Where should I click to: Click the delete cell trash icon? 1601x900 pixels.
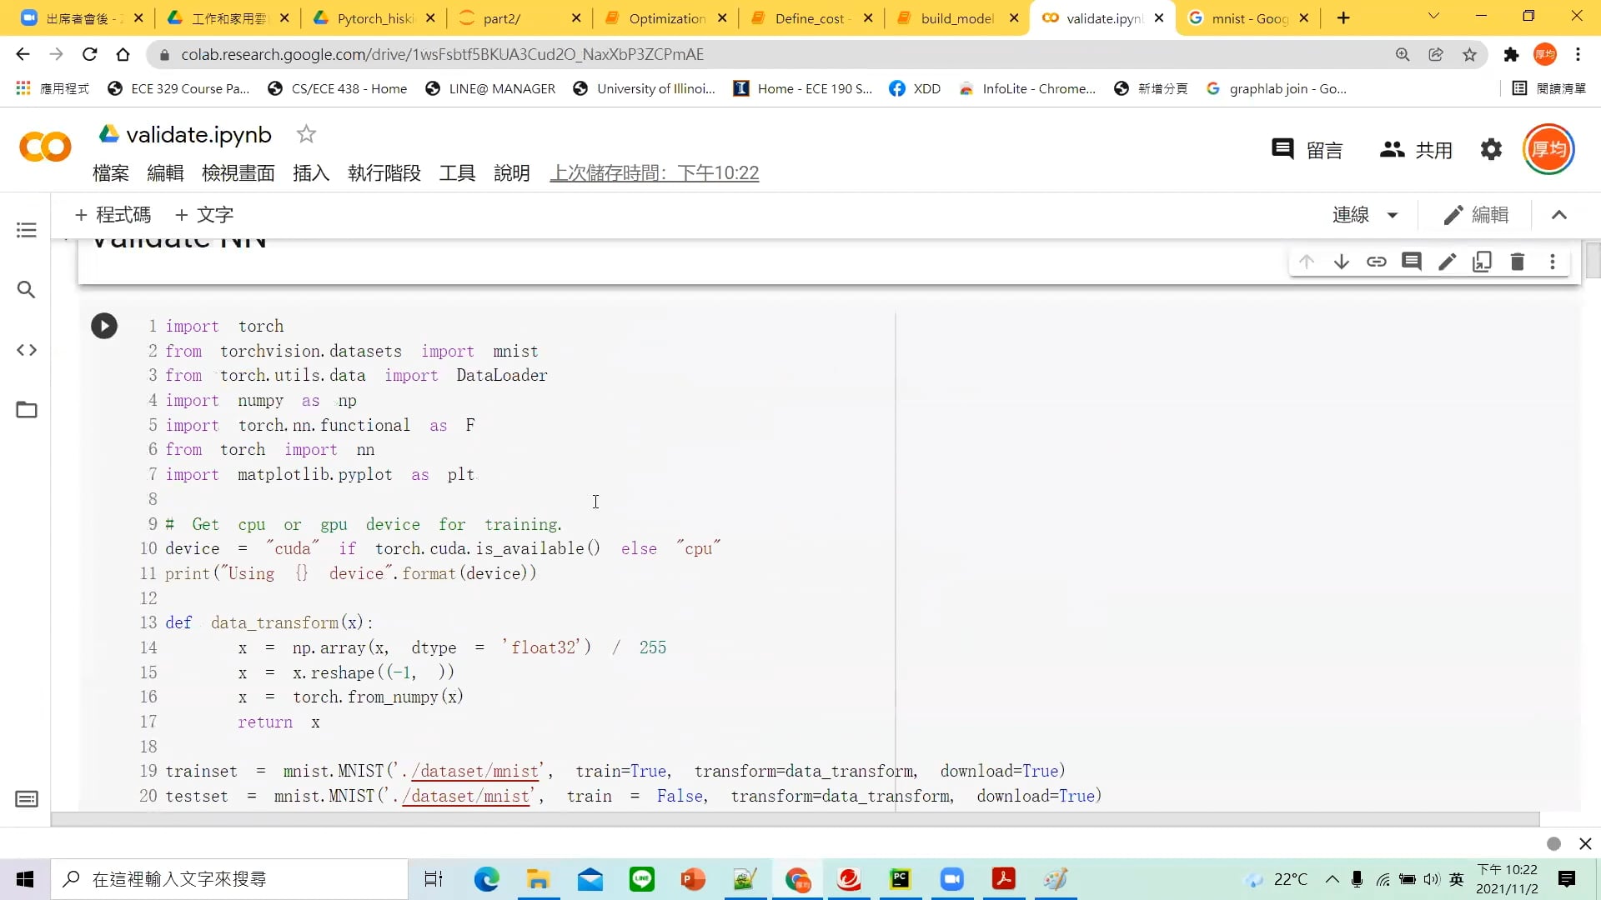pos(1518,262)
